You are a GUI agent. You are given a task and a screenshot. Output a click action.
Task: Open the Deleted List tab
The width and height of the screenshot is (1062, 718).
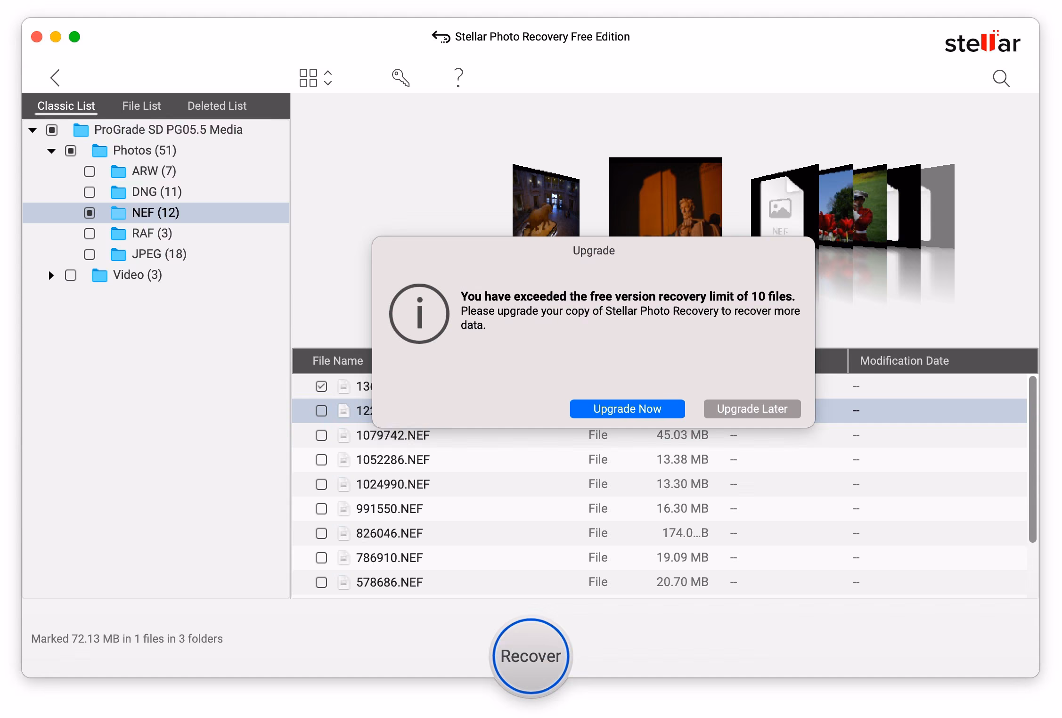217,106
